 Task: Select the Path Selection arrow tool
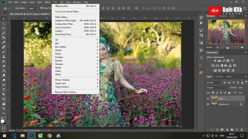pyautogui.click(x=3, y=94)
